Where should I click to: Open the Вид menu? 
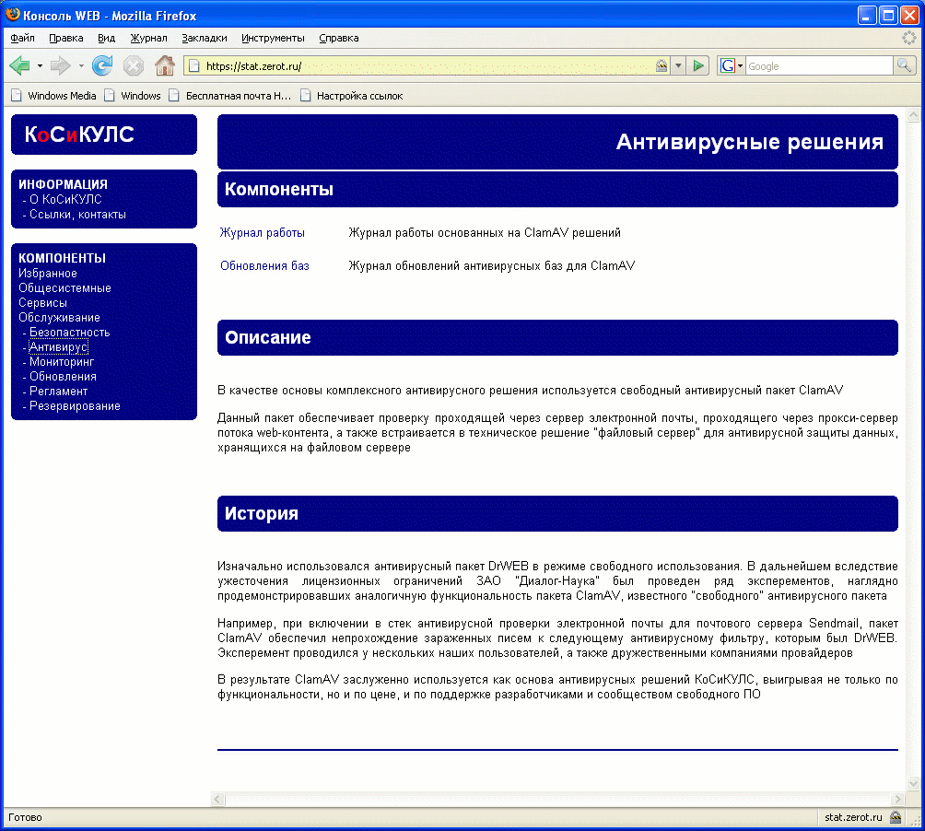pyautogui.click(x=106, y=38)
